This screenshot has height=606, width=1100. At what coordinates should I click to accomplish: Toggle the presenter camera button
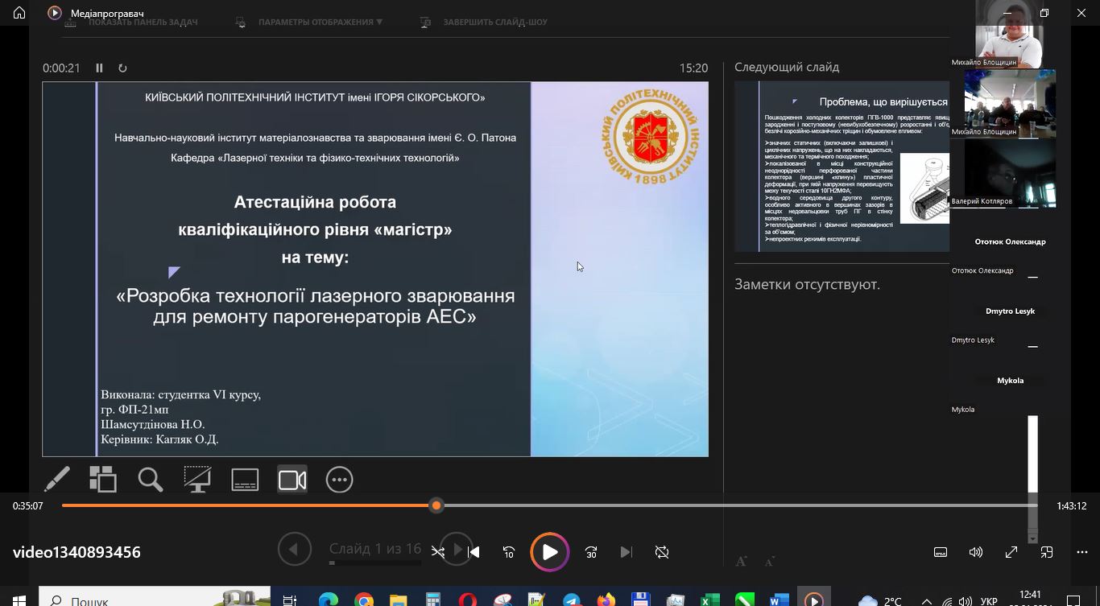[292, 480]
